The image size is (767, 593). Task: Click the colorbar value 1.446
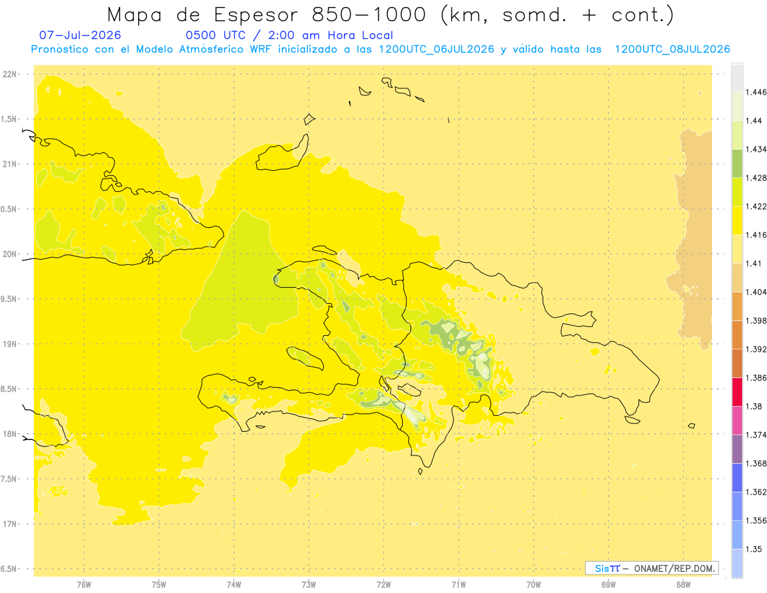tap(756, 92)
